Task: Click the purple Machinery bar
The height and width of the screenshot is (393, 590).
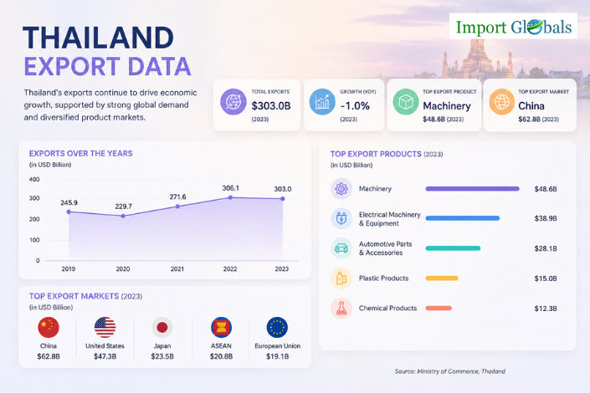Action: click(473, 189)
